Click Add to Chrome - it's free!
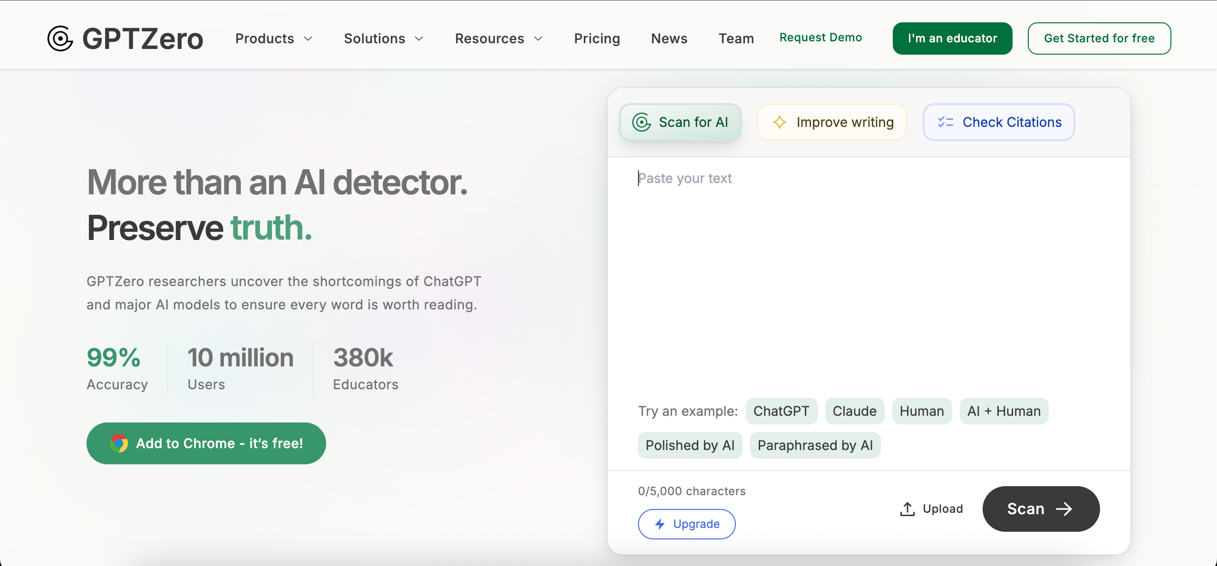The height and width of the screenshot is (566, 1217). pos(206,443)
